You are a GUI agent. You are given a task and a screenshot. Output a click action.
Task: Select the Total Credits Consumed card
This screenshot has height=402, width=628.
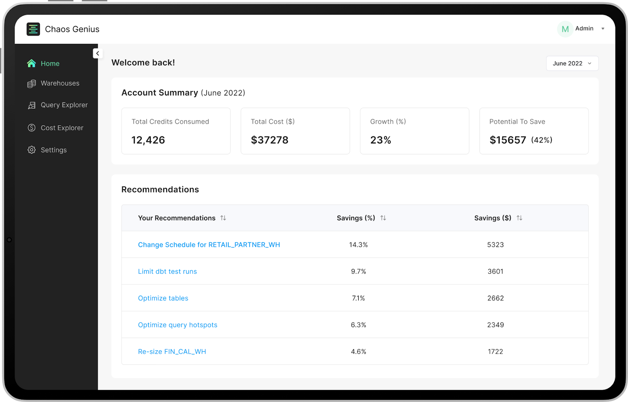tap(176, 131)
